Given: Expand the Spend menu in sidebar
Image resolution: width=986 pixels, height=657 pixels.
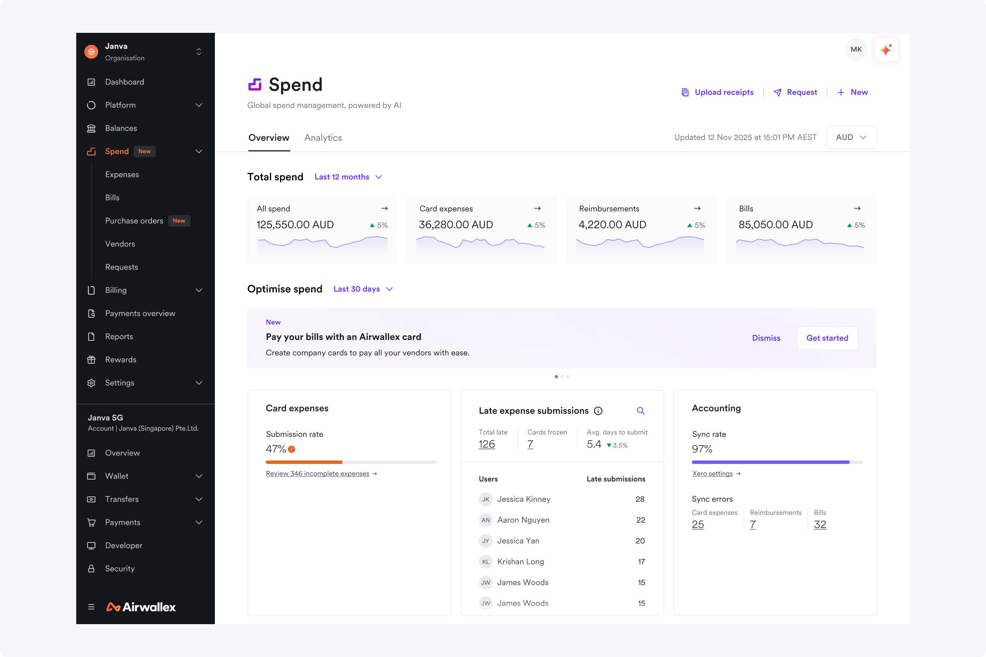Looking at the screenshot, I should click(199, 151).
